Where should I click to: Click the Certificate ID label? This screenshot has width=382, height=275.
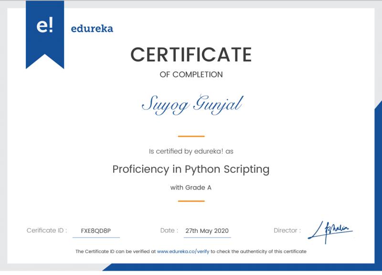pos(47,231)
